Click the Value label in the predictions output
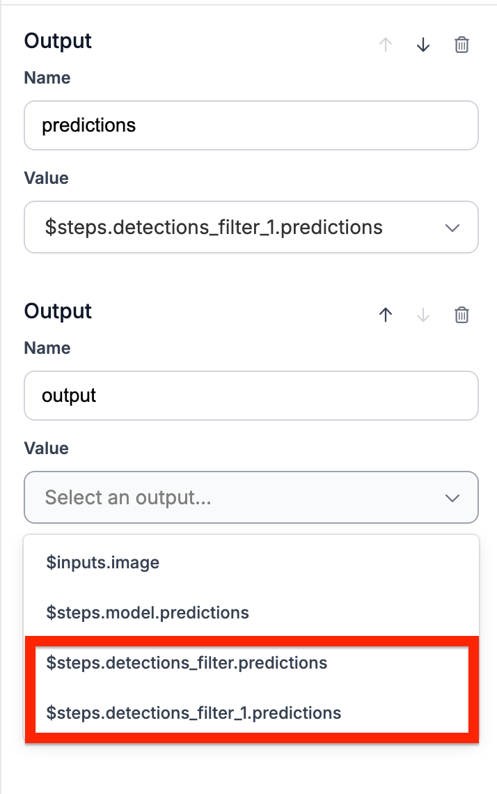The image size is (497, 794). pos(47,178)
